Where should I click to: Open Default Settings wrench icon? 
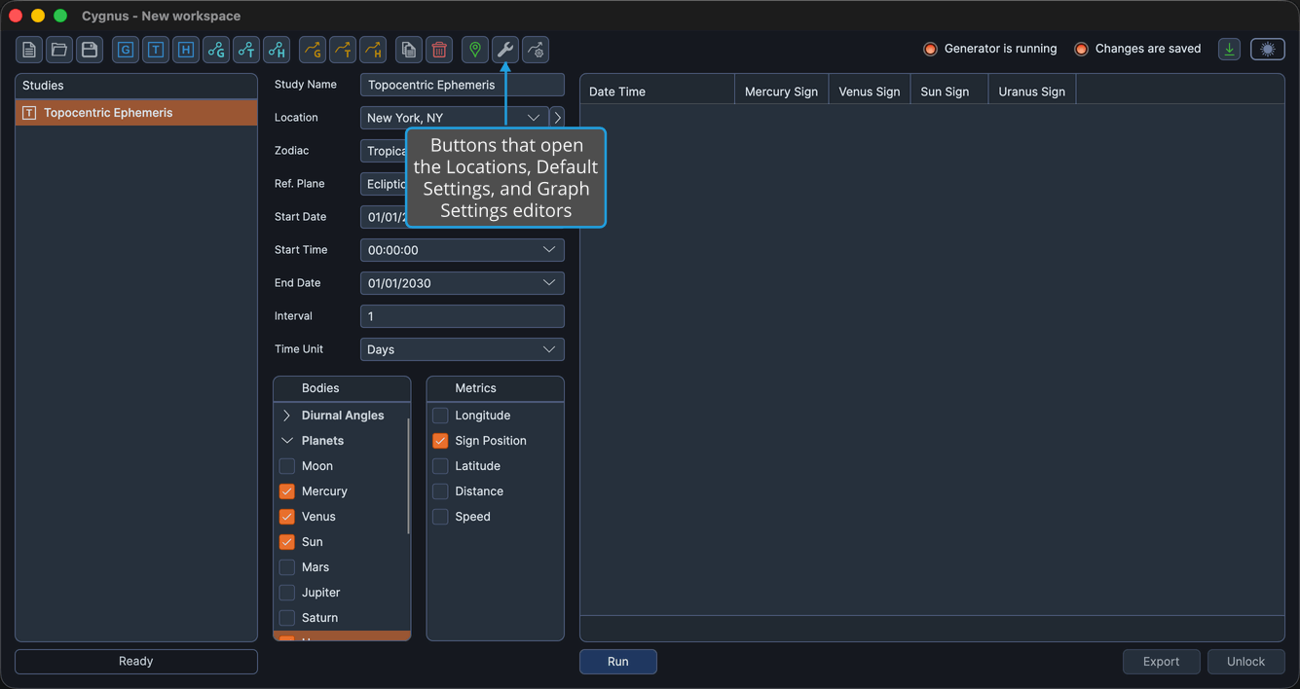pyautogui.click(x=505, y=50)
